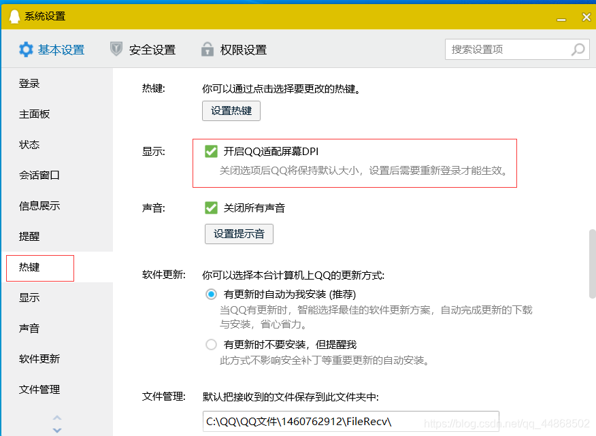Click the sidebar scroll up chevron
Viewport: 596px width, 436px height.
57,418
